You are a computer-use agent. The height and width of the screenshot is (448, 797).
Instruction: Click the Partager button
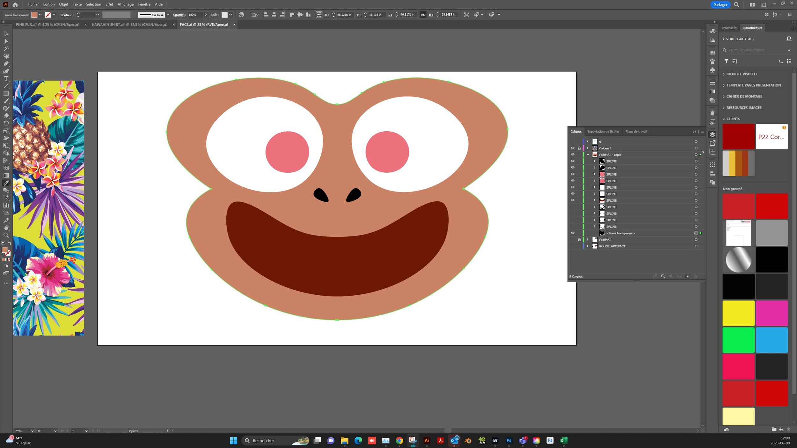coord(720,4)
